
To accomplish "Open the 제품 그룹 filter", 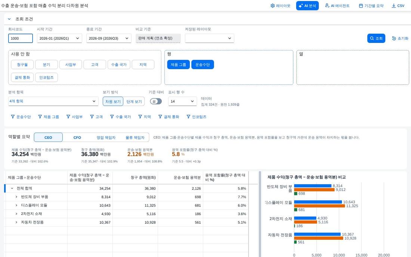I will [49, 117].
